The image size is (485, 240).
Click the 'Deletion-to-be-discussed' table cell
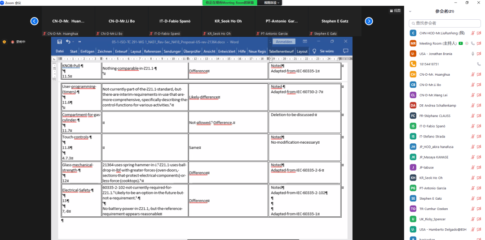[305, 122]
